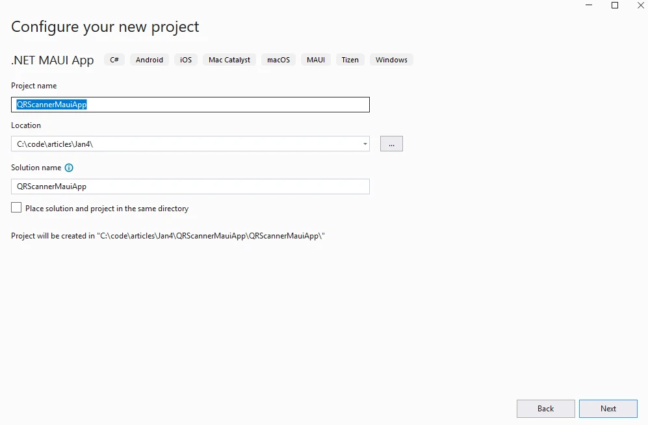Go back with the Back button
The height and width of the screenshot is (425, 648).
pos(545,409)
